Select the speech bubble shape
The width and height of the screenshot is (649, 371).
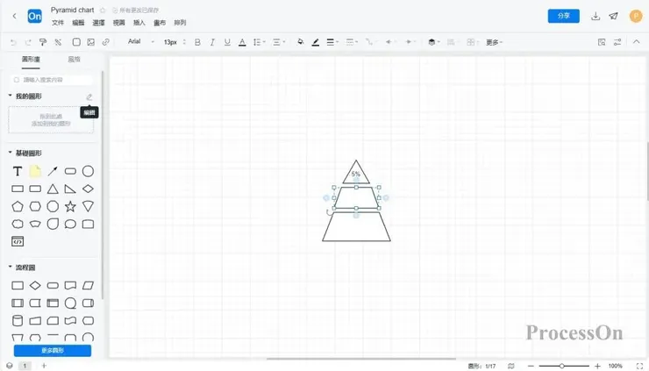click(x=70, y=224)
